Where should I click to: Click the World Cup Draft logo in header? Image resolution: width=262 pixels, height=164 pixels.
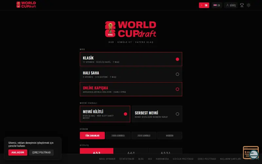coord(26,5)
